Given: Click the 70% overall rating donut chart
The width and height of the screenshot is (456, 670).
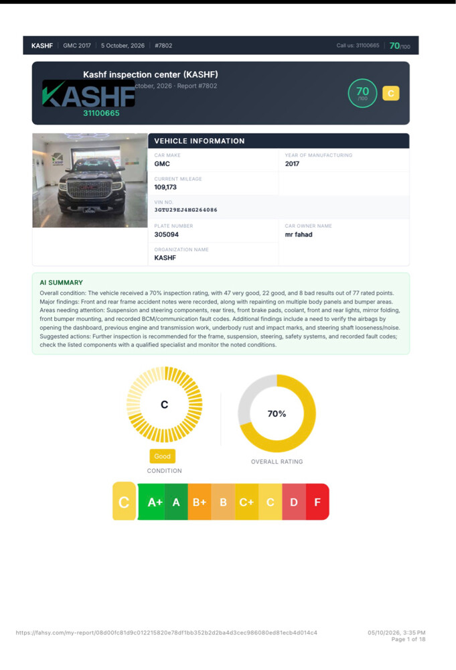Looking at the screenshot, I should coord(277,413).
